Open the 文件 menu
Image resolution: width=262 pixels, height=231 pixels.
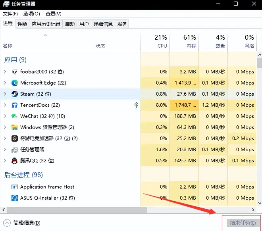(10, 14)
